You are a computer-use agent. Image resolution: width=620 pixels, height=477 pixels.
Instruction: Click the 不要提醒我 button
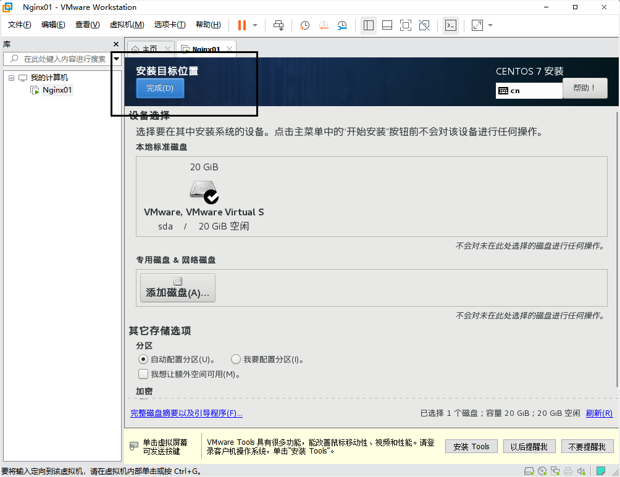(x=587, y=447)
